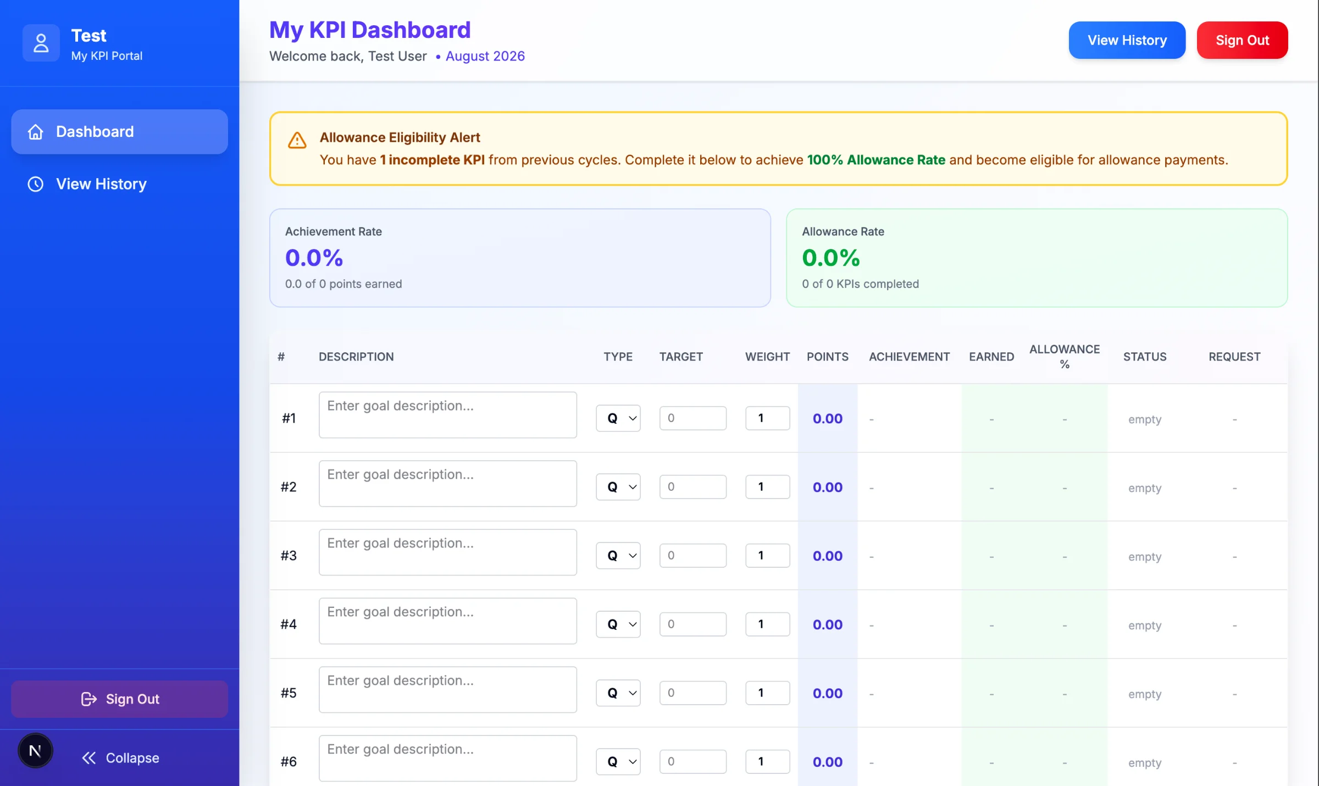Click the home icon next to Dashboard
Viewport: 1319px width, 786px height.
point(36,132)
